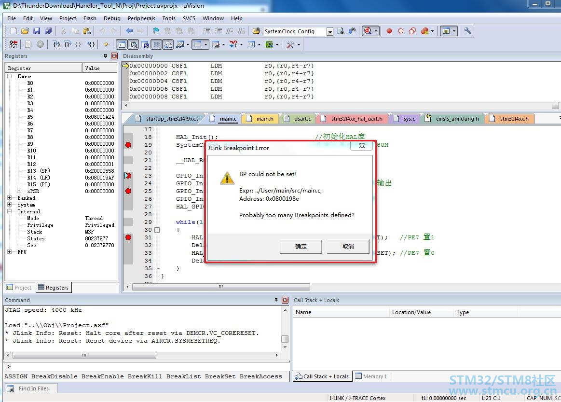Click the Command window vertical scrollbar thumb
561x402 pixels.
285,339
